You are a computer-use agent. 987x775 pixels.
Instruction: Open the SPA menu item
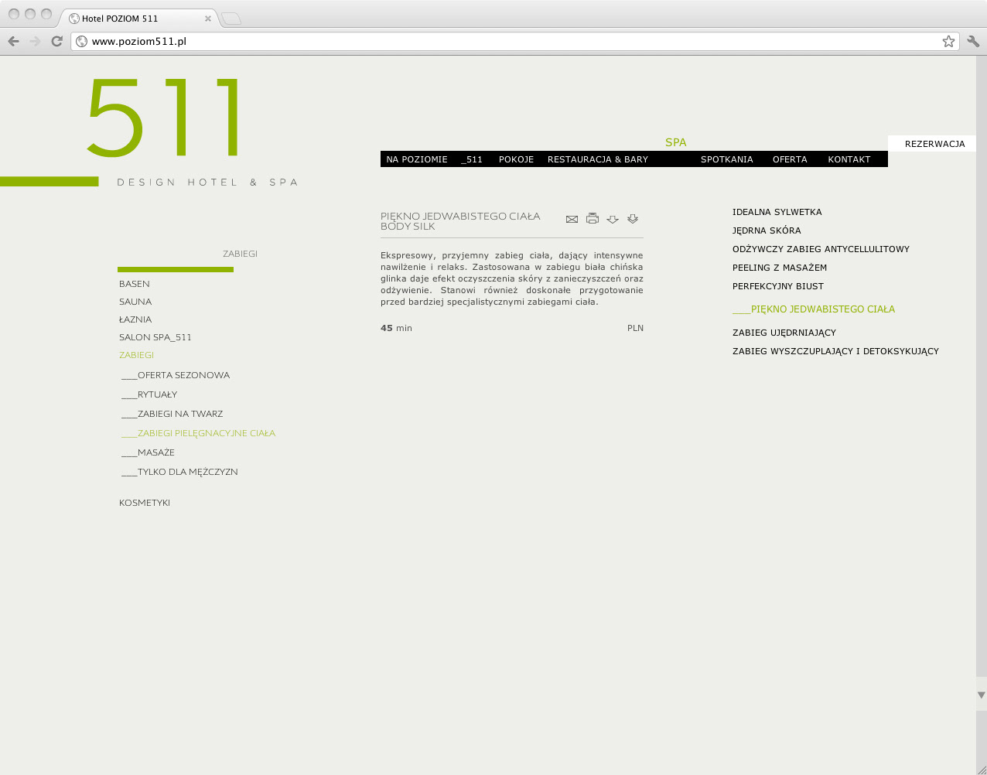click(x=675, y=142)
